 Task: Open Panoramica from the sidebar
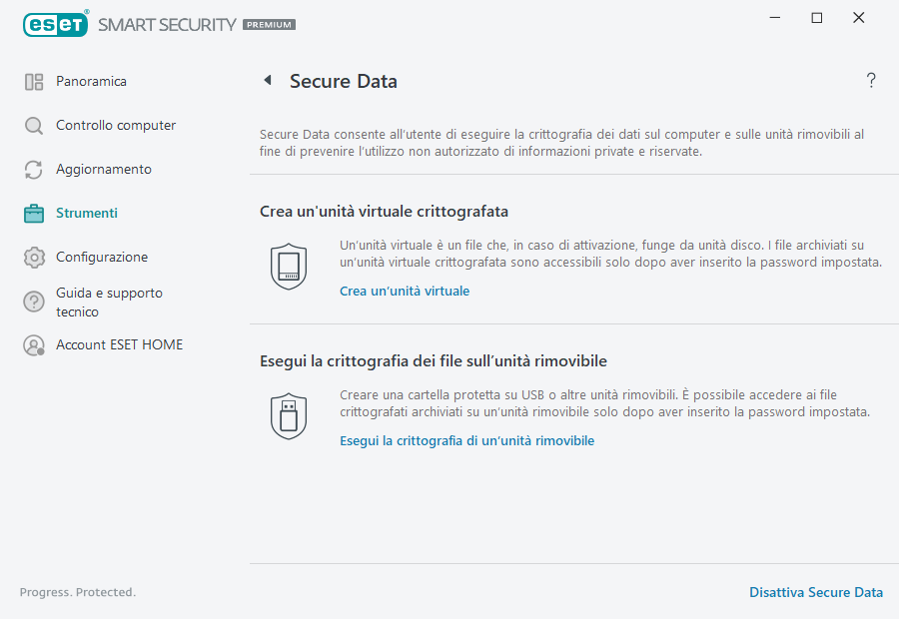[x=88, y=81]
